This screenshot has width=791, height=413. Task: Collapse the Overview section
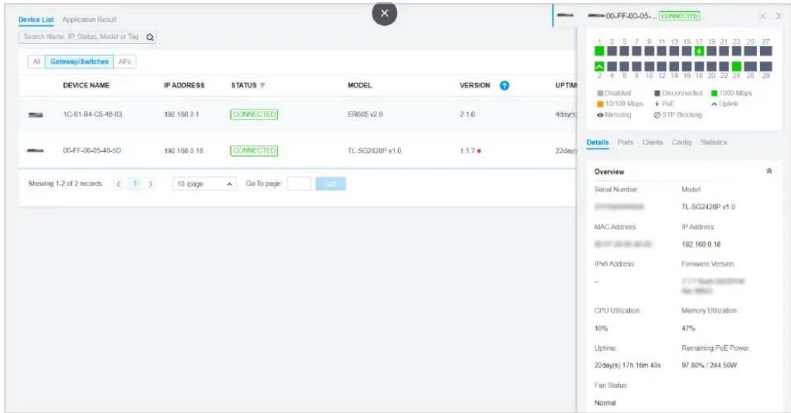point(770,171)
